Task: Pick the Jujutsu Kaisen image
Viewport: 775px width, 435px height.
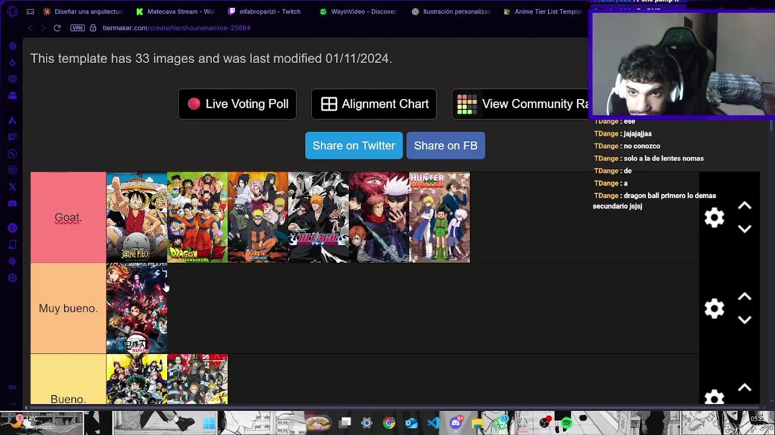Action: point(379,217)
